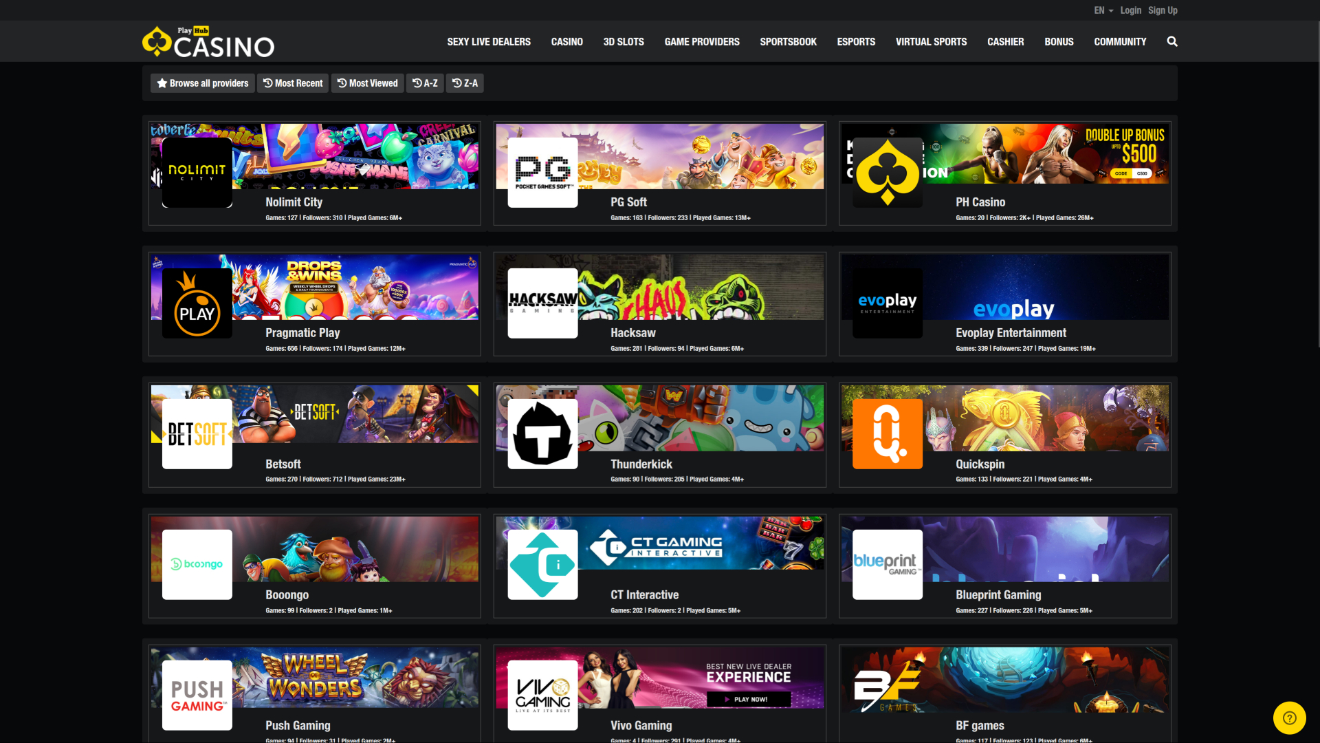
Task: Open the help bubble in the bottom corner
Action: [x=1290, y=718]
